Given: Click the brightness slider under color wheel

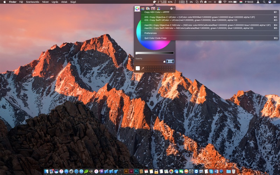Looking at the screenshot, I should (x=154, y=53).
